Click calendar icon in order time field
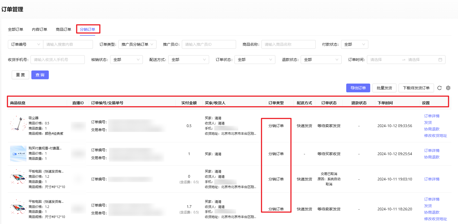 tap(440, 60)
